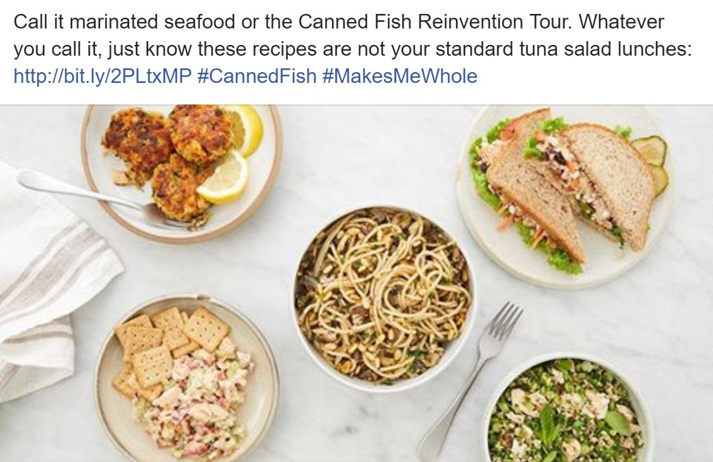The image size is (713, 462).
Task: Open the bit.ly/2PLtxMP link
Action: pyautogui.click(x=102, y=75)
